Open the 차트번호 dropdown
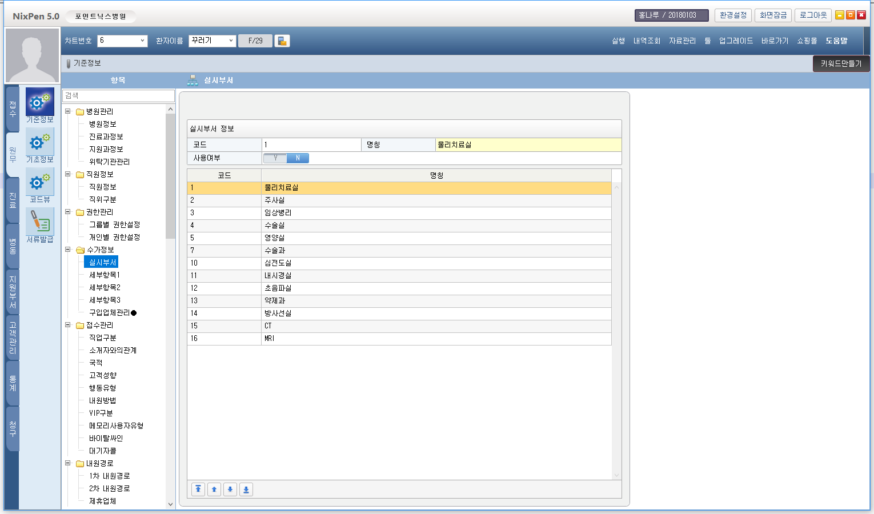The height and width of the screenshot is (514, 874). 142,41
